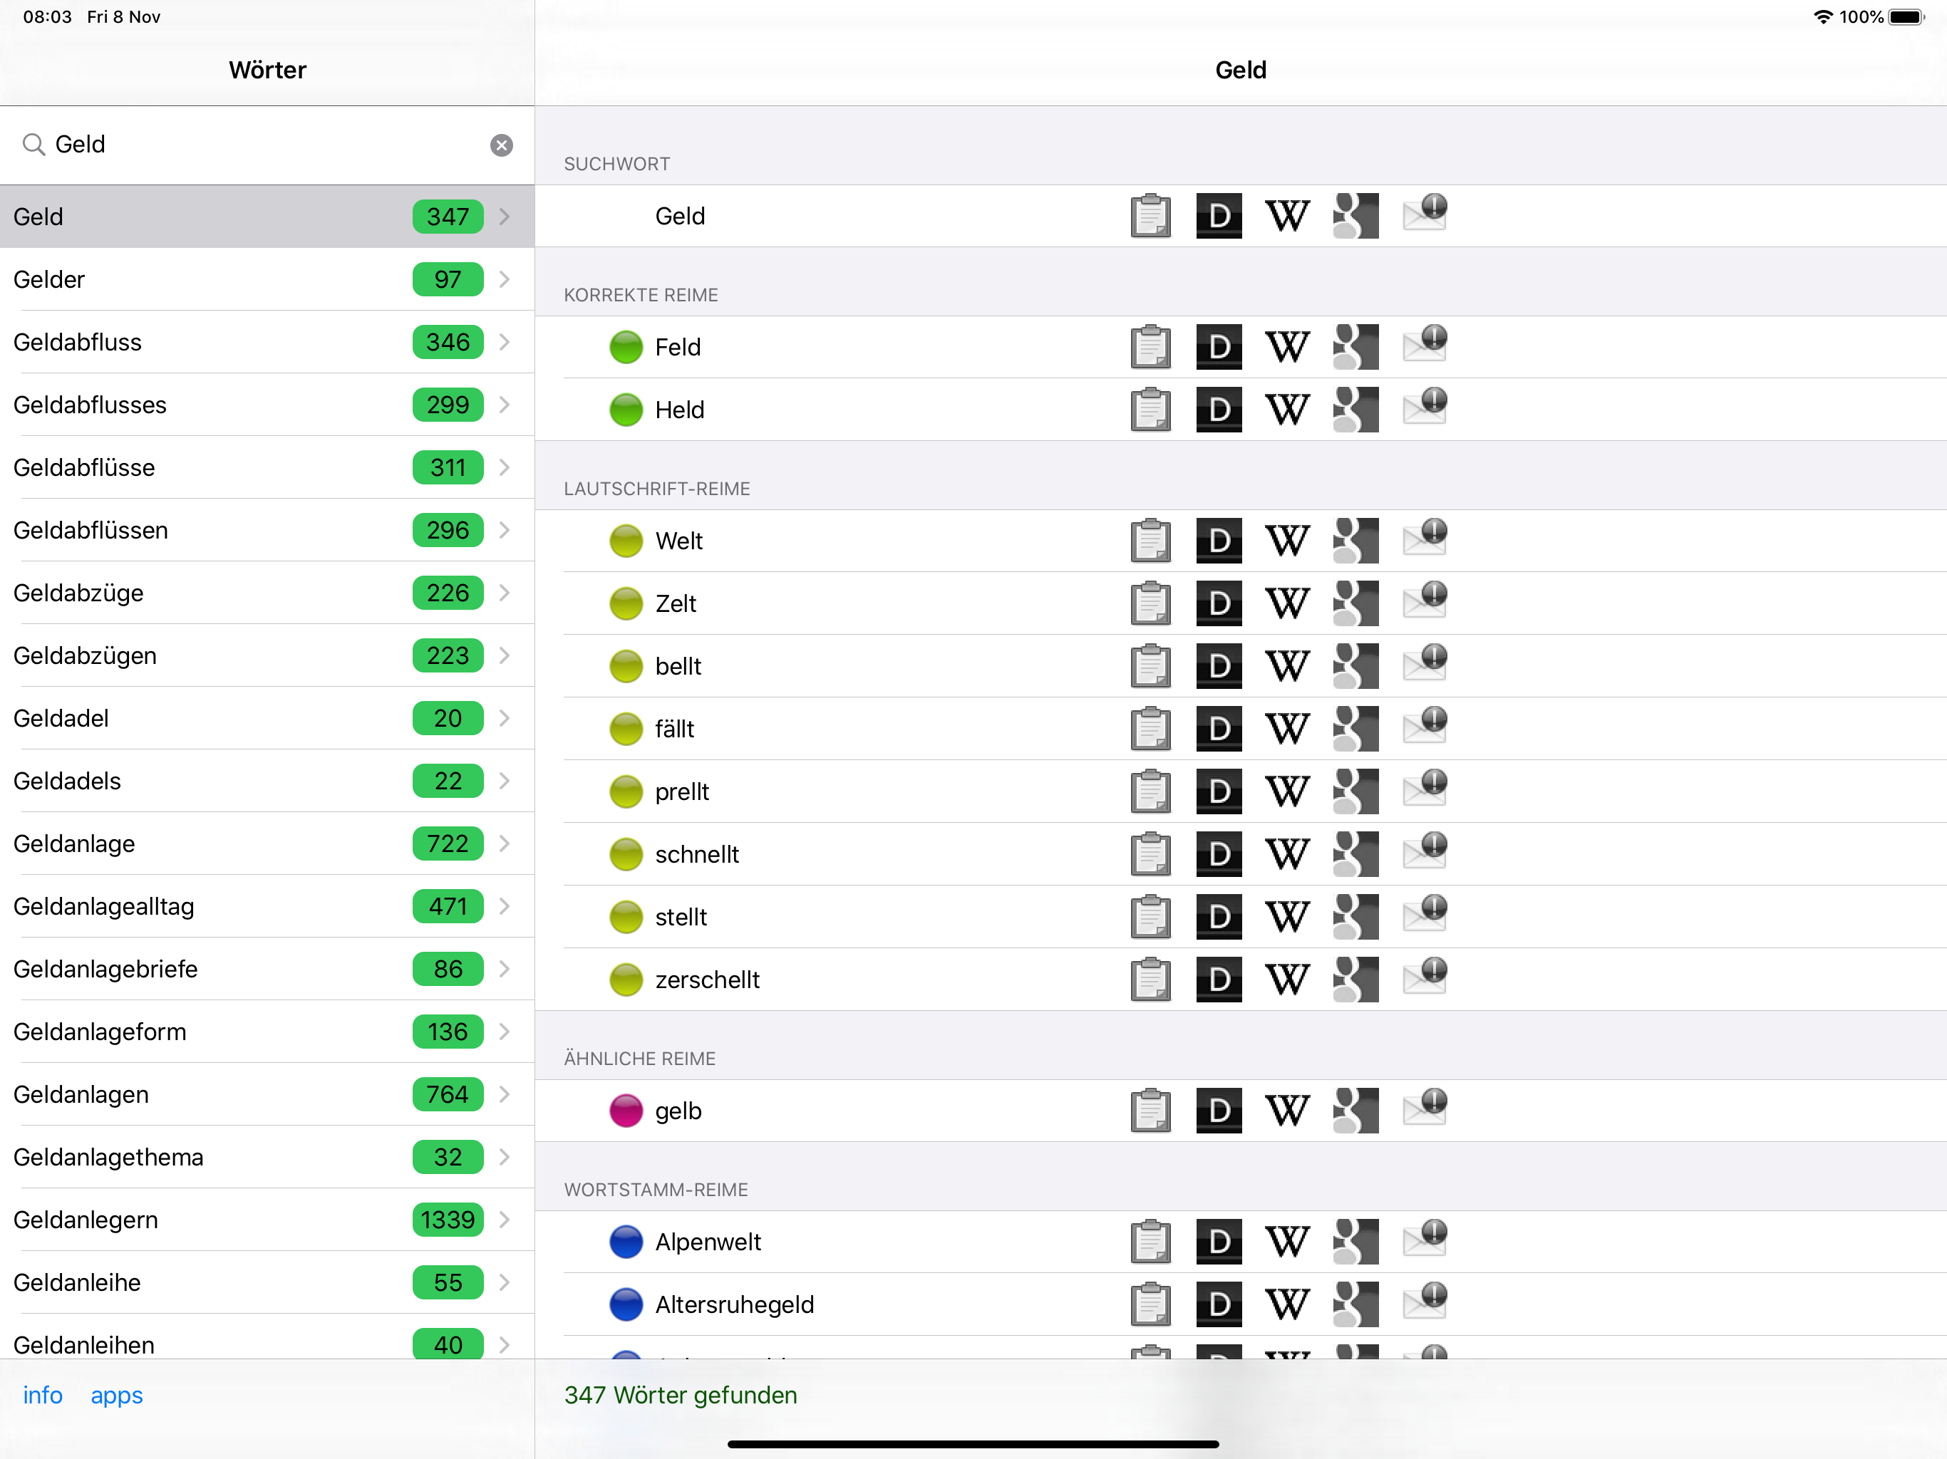The image size is (1947, 1459).
Task: Select 'Geldadels' in word list
Action: pyautogui.click(x=267, y=781)
